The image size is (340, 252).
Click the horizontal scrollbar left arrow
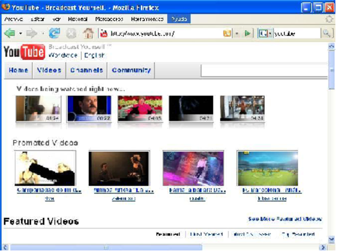pos(6,247)
